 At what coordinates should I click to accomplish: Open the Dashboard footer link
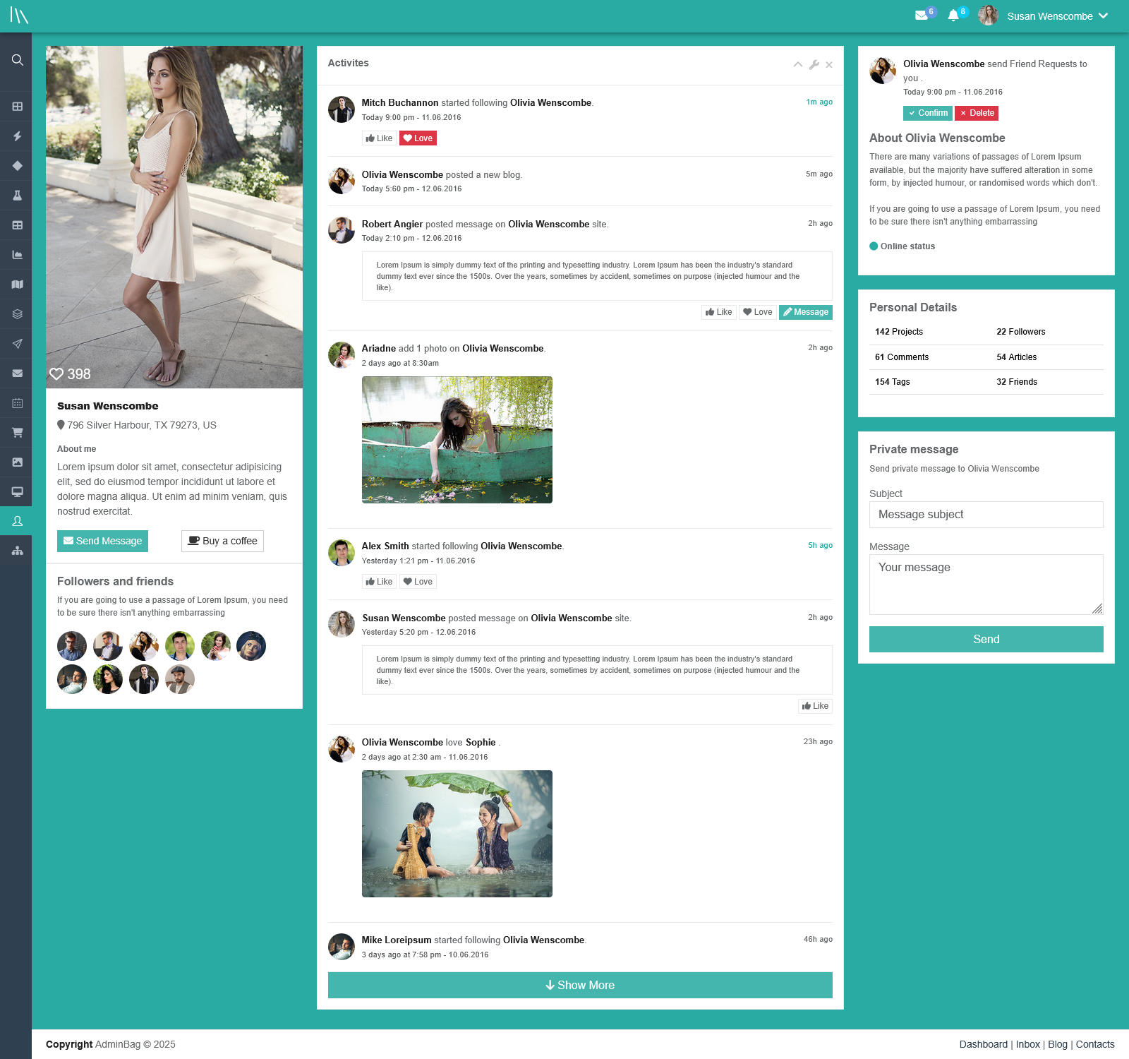coord(984,1044)
